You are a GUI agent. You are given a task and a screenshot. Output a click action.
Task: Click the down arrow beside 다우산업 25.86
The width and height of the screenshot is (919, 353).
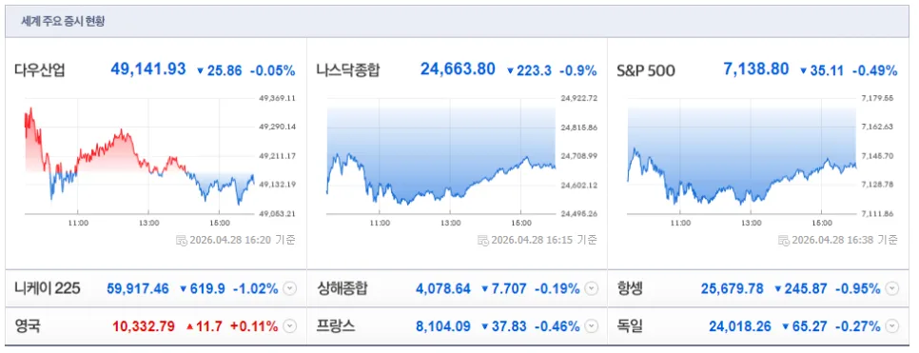pos(200,71)
